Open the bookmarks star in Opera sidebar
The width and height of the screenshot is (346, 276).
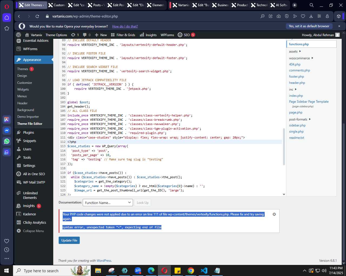7,28
